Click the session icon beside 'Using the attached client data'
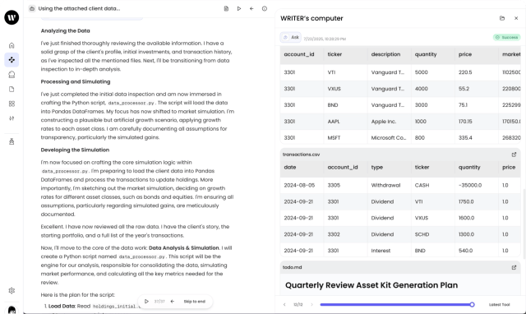 [x=32, y=9]
